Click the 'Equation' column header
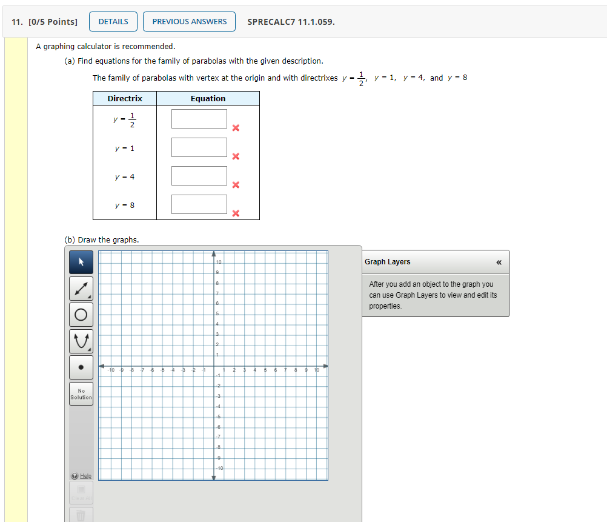The width and height of the screenshot is (607, 522). 208,98
